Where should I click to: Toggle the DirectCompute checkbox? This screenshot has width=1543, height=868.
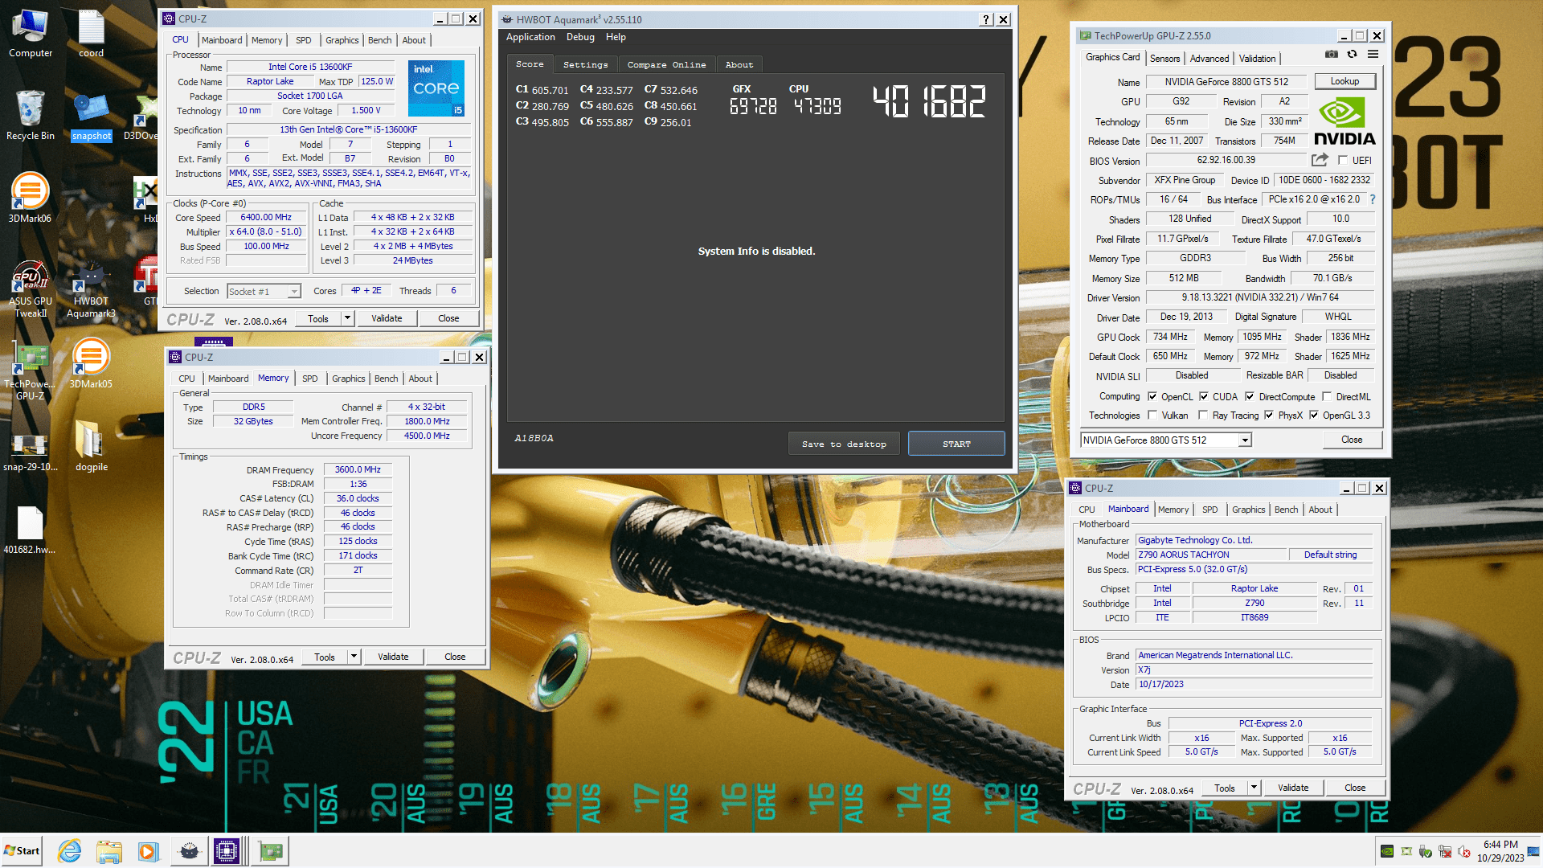[x=1250, y=396]
